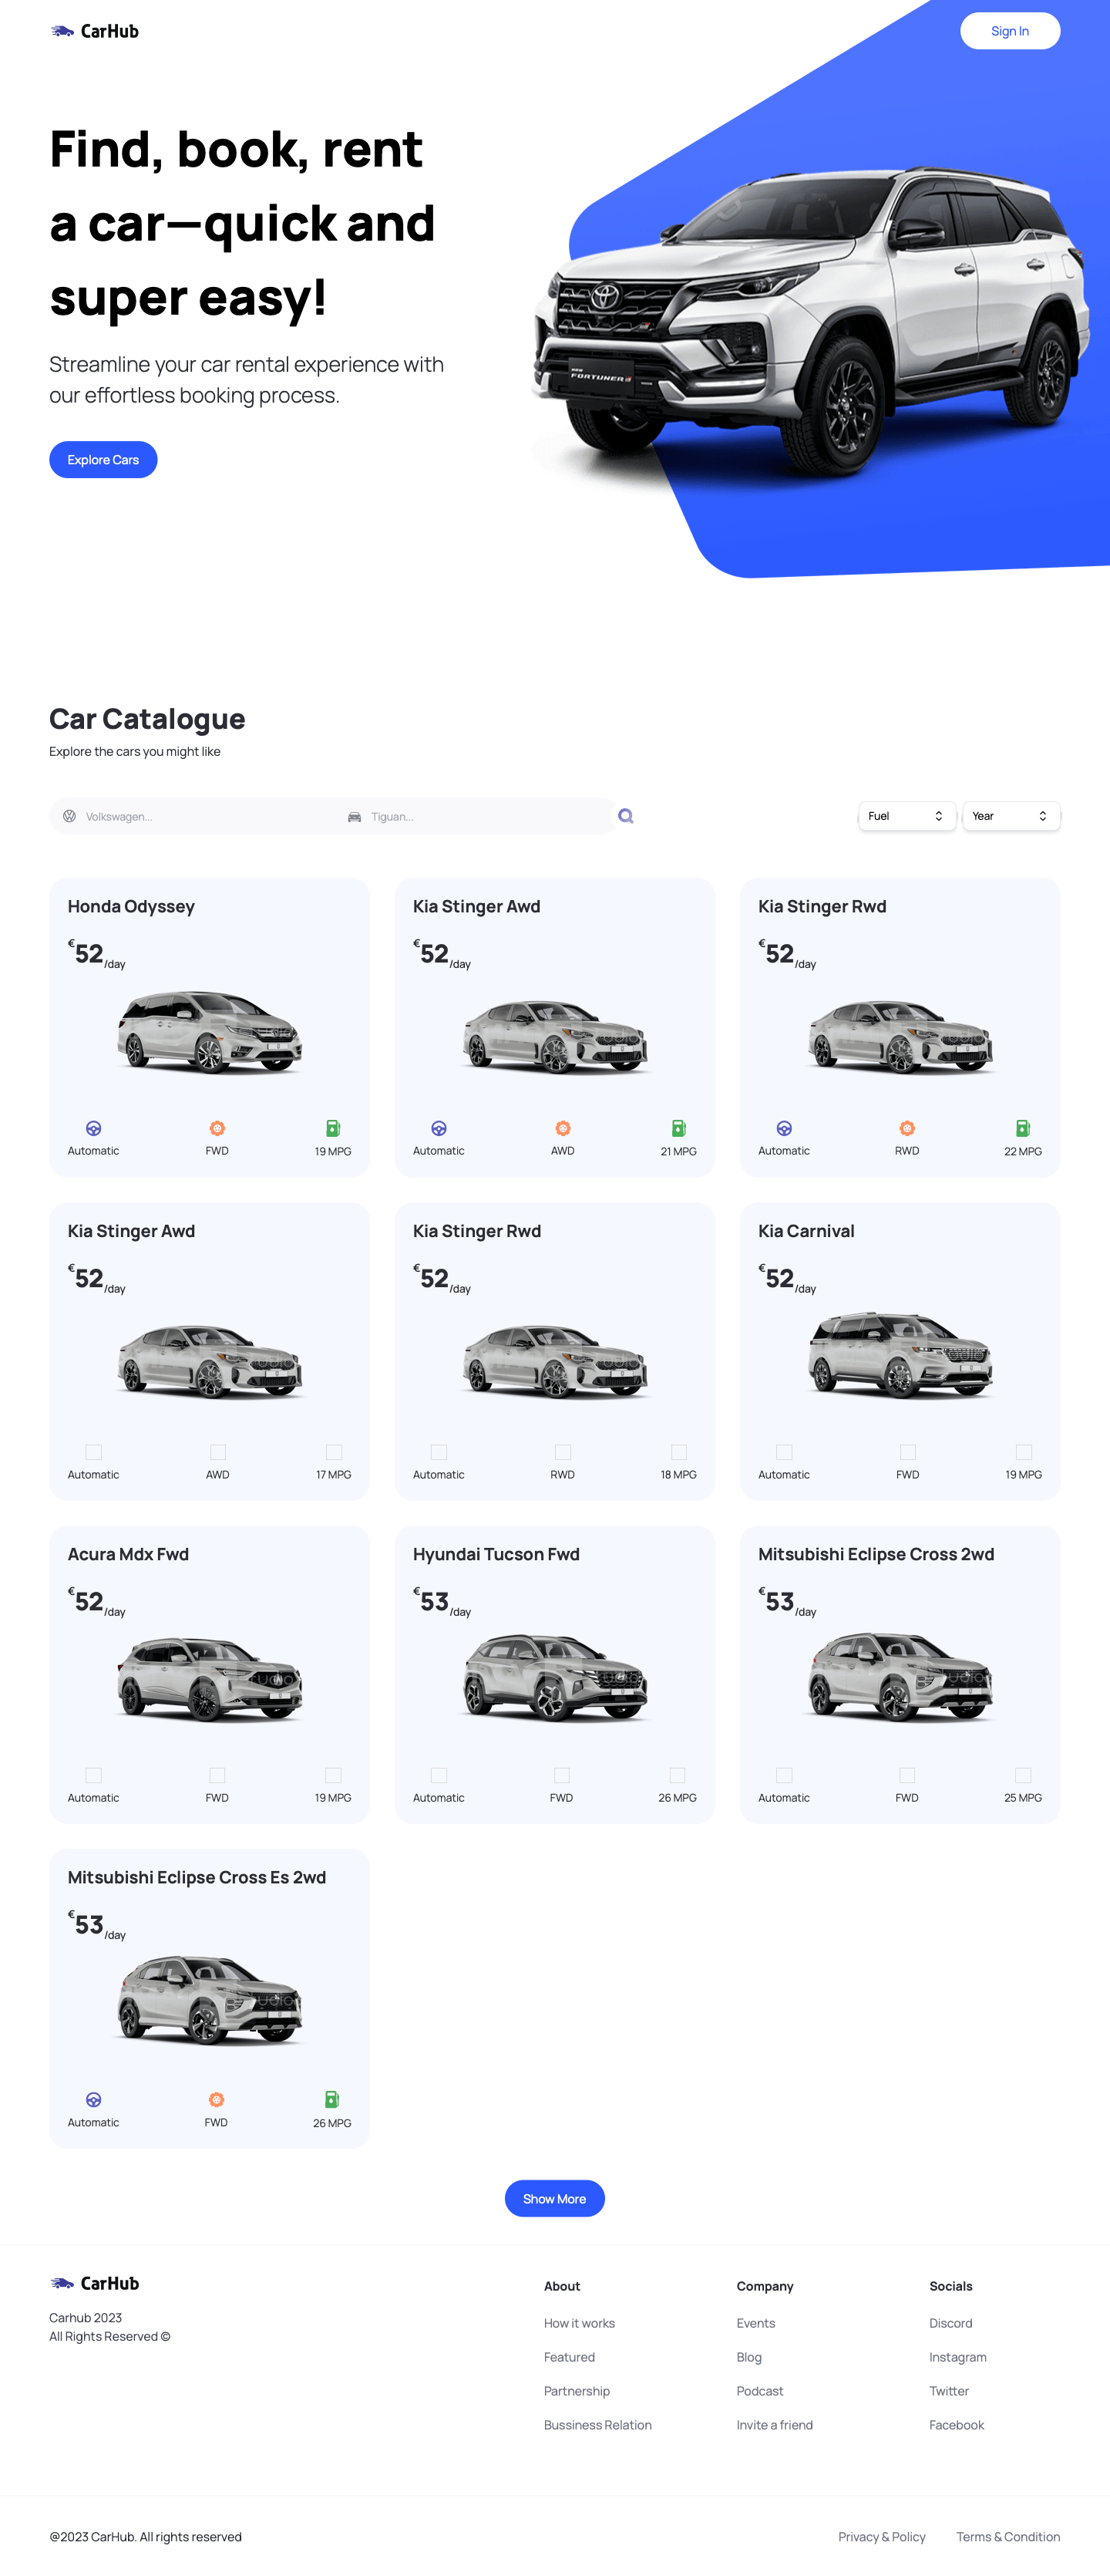This screenshot has width=1110, height=2576.
Task: Click the Explore Cars button
Action: tap(103, 459)
